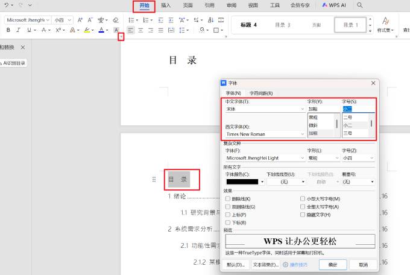Viewport: 410px width, 275px height.
Task: Justify the paragraph text
Action: (x=160, y=30)
